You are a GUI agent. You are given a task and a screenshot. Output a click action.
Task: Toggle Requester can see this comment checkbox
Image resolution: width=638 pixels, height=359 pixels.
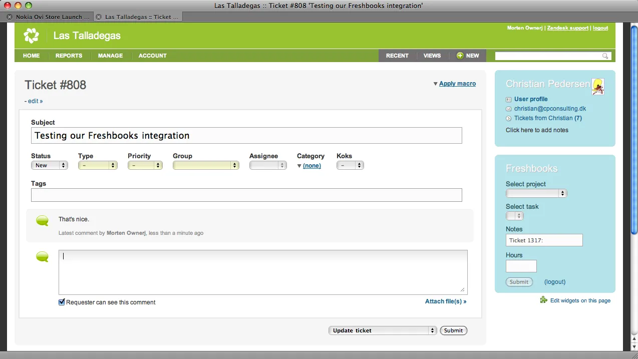tap(62, 302)
